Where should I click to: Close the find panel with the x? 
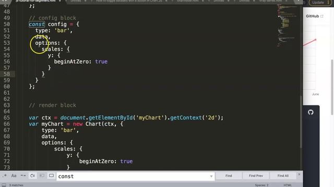pos(299,175)
